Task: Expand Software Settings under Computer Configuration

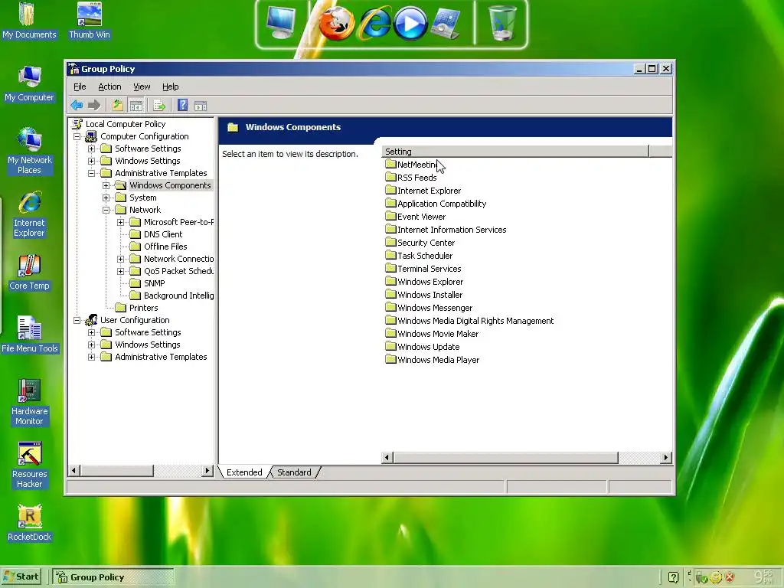Action: (92, 149)
